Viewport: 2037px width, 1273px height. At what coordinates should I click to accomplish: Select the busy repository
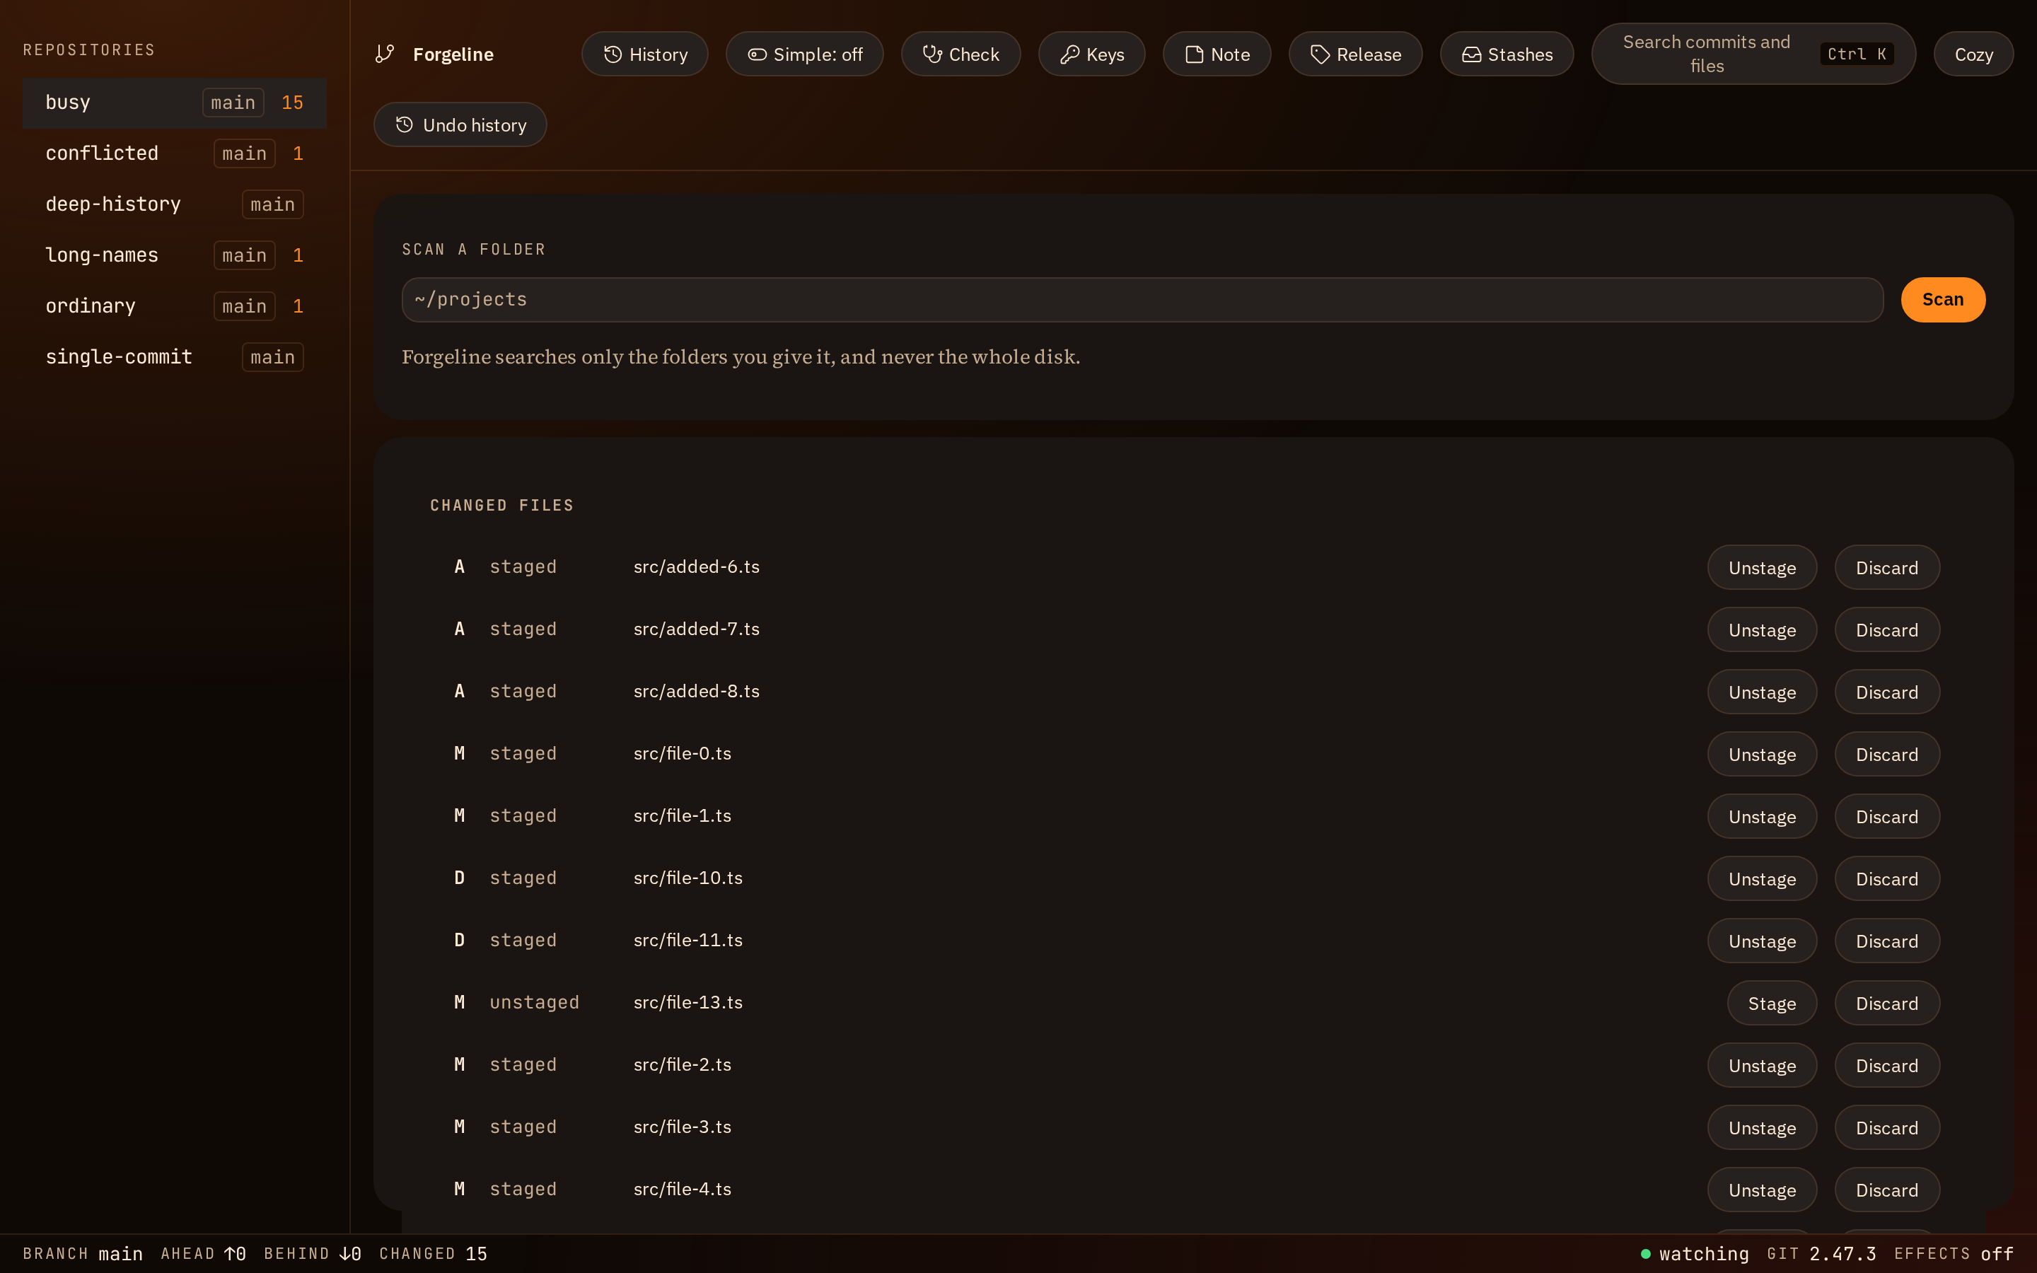coord(174,103)
